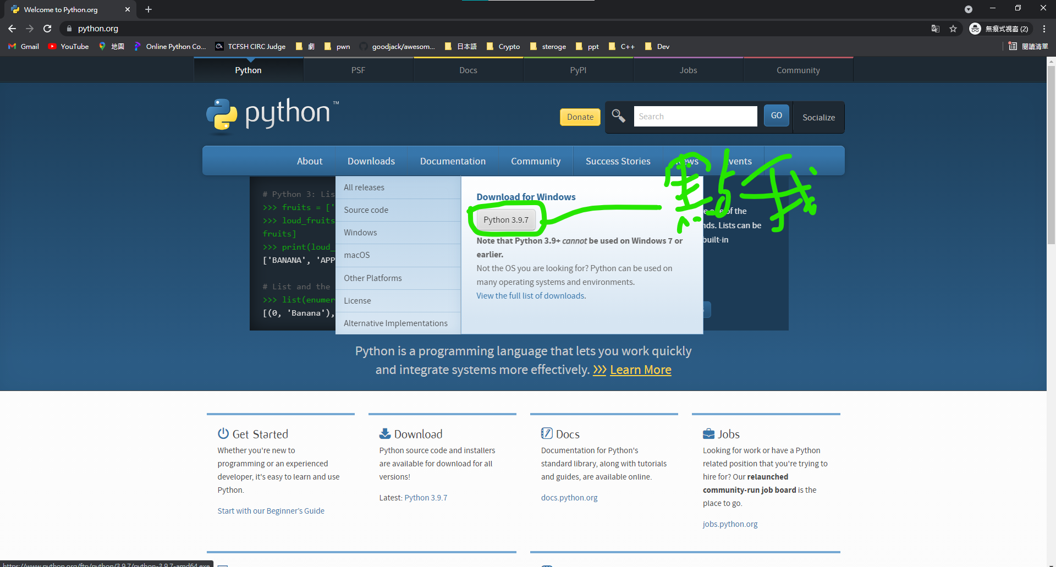Open the ppt bookmark folder

(x=587, y=47)
